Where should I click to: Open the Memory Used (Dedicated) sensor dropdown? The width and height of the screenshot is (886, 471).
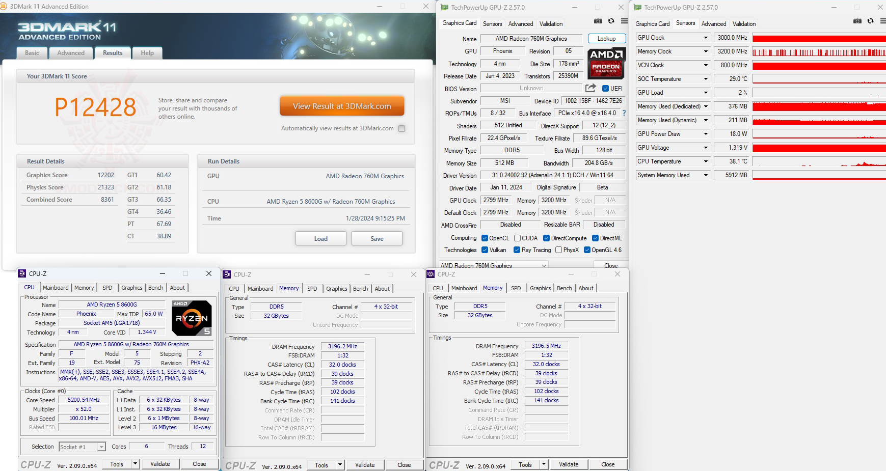click(x=706, y=106)
